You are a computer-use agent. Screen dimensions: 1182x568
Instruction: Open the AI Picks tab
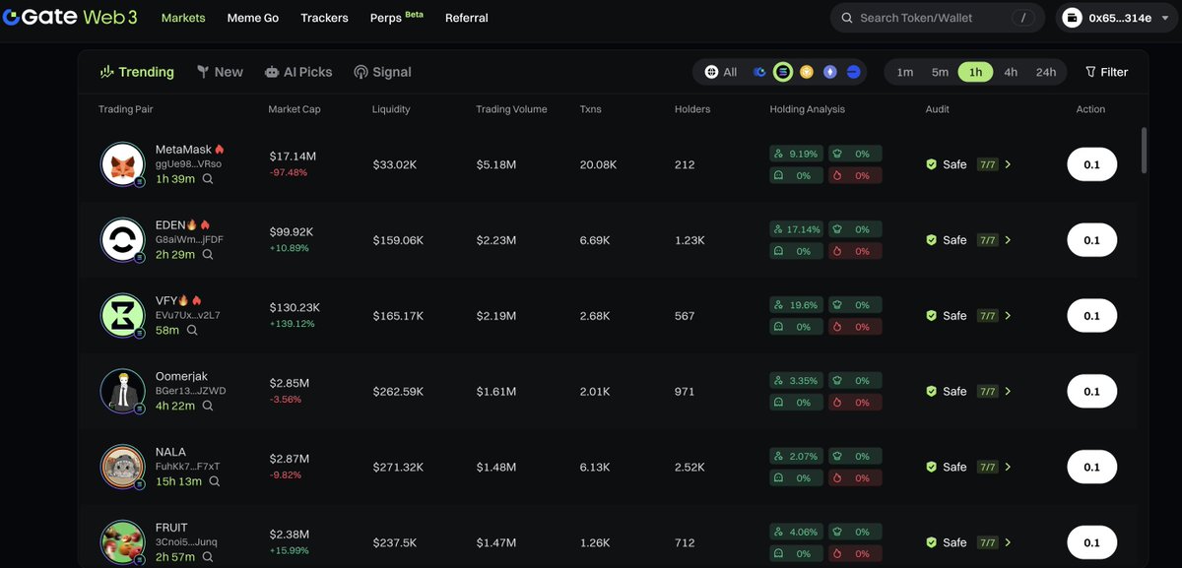[x=298, y=72]
